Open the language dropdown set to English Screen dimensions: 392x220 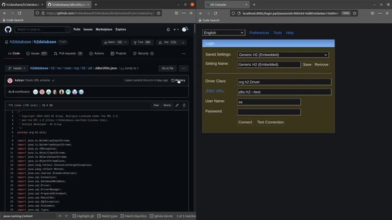point(224,32)
